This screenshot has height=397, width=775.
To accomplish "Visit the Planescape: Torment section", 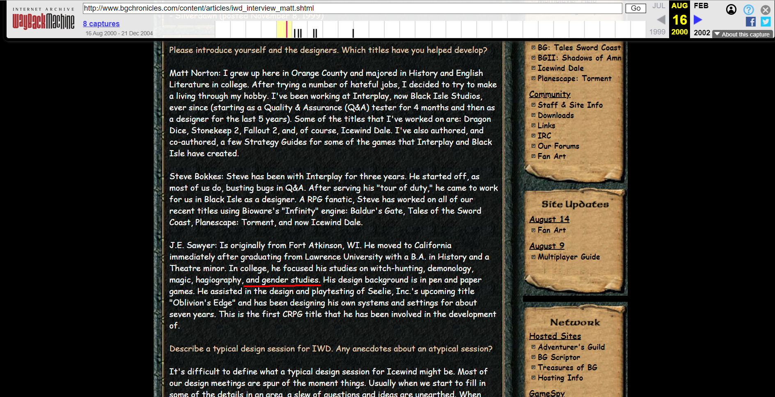I will (574, 78).
